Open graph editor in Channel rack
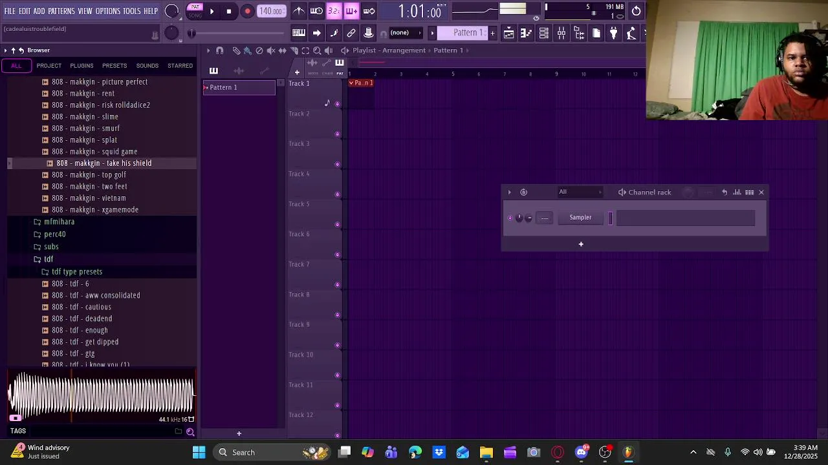The height and width of the screenshot is (465, 828). pyautogui.click(x=737, y=192)
